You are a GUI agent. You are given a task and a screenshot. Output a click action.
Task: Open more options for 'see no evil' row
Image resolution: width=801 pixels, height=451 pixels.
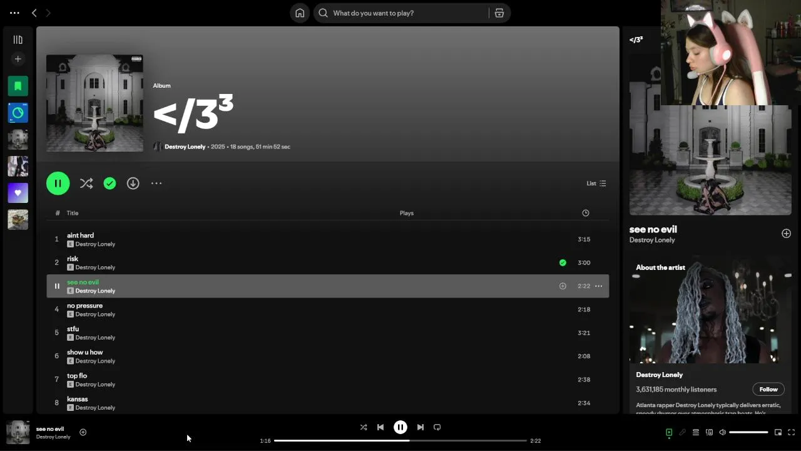[x=598, y=286]
